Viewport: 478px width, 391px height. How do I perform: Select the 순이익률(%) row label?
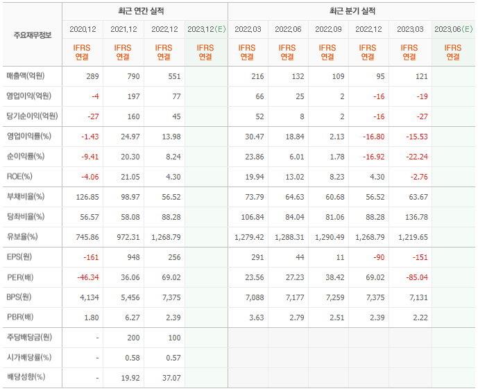[26, 156]
